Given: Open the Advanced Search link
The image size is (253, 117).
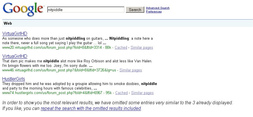Looking at the screenshot, I should point(158,8).
